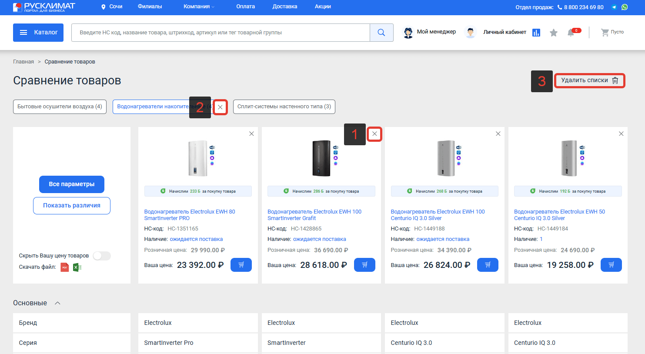The width and height of the screenshot is (645, 354).
Task: Remove EWH 80 SmartInverter PRO from comparison
Action: point(251,134)
